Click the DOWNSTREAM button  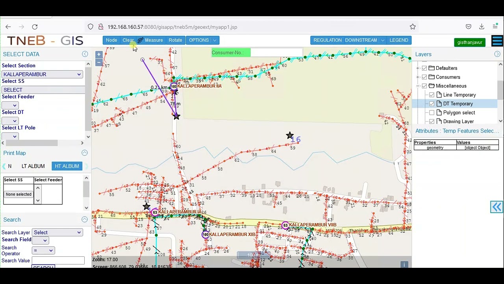pos(361,40)
